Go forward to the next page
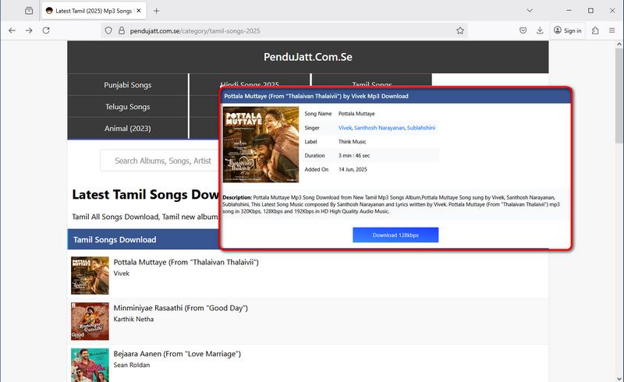The image size is (624, 382). (29, 30)
